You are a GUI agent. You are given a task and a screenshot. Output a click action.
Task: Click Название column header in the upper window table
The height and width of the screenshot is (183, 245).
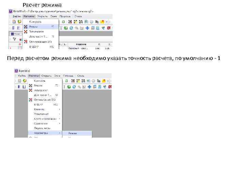(81, 44)
